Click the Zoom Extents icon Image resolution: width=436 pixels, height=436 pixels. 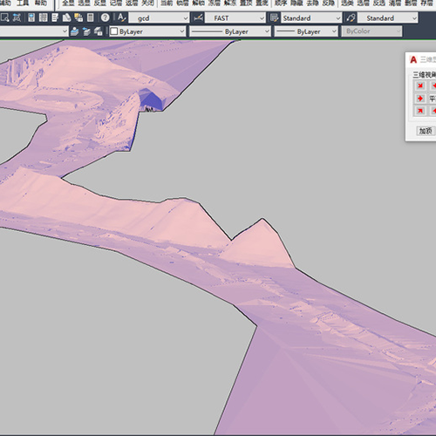pyautogui.click(x=17, y=18)
